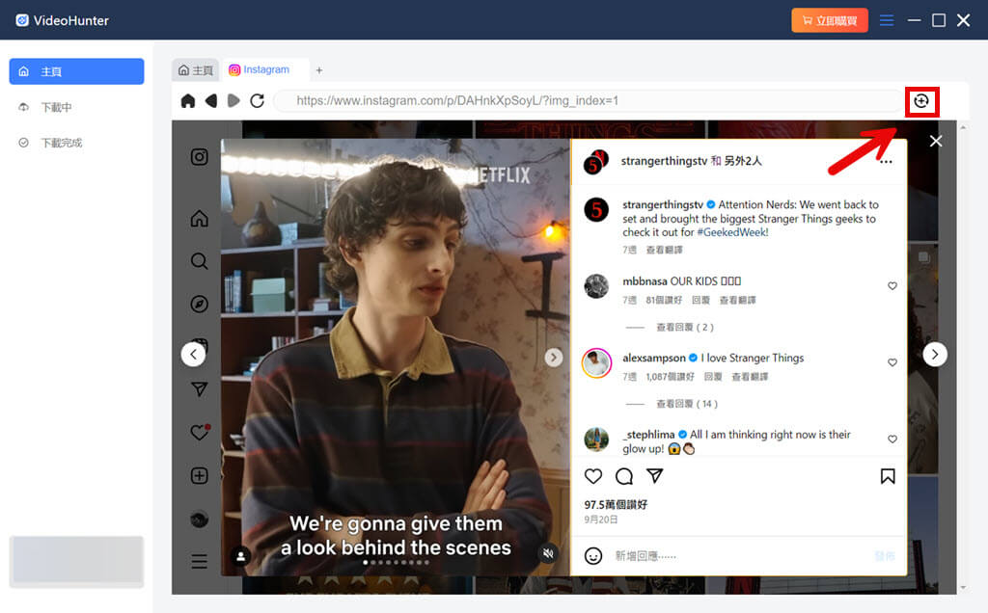Click page scrollbar down arrow
This screenshot has width=988, height=613.
point(963,588)
